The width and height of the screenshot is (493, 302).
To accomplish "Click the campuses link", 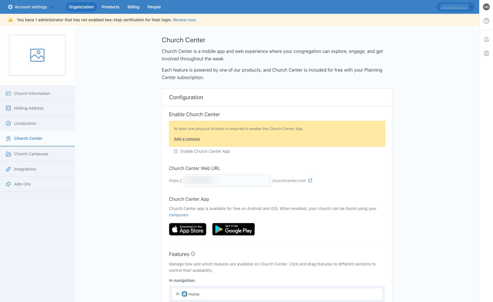I will pos(178,215).
